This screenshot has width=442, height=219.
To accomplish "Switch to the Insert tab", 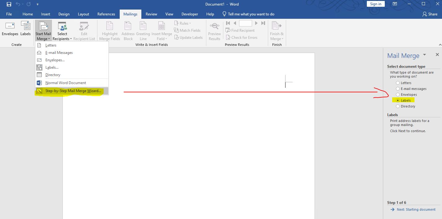I will [x=45, y=14].
